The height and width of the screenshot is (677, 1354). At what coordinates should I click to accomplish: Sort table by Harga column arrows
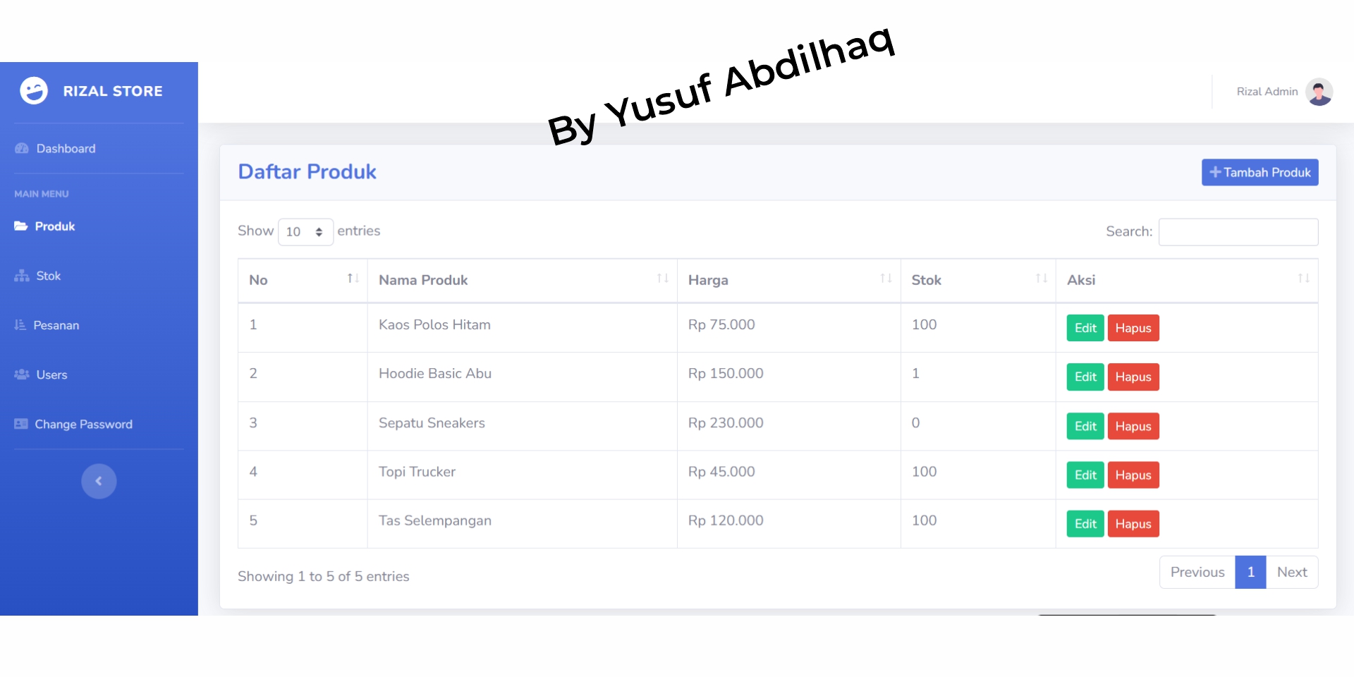point(886,279)
